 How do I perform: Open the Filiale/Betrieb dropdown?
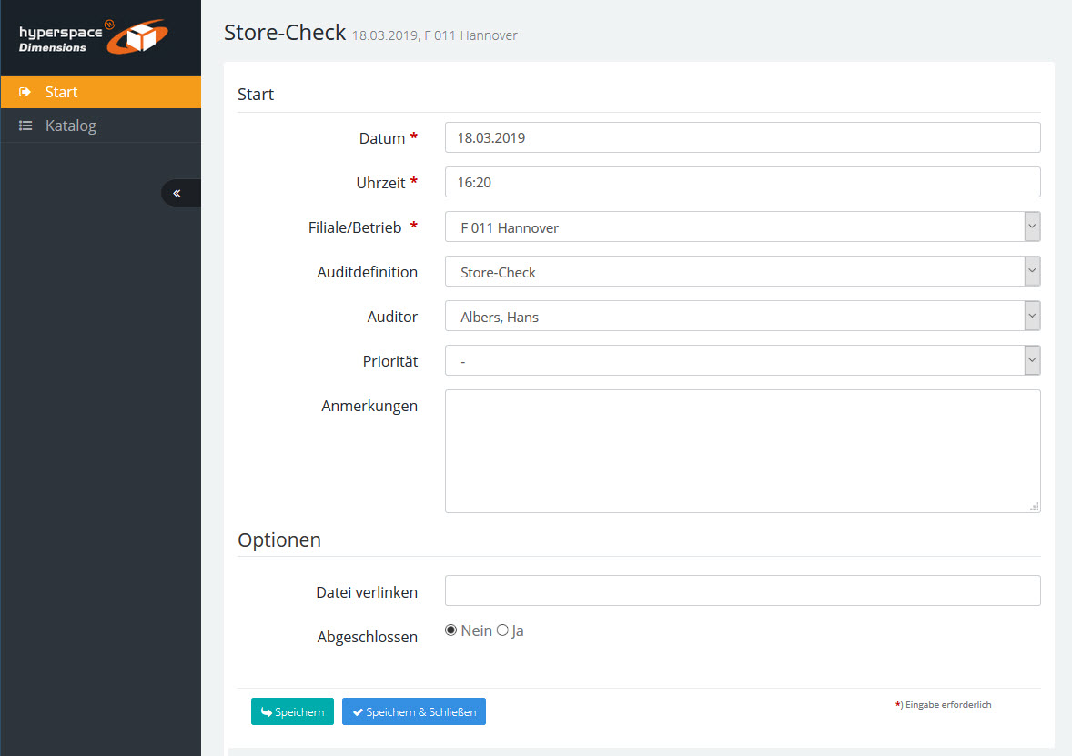(x=742, y=227)
